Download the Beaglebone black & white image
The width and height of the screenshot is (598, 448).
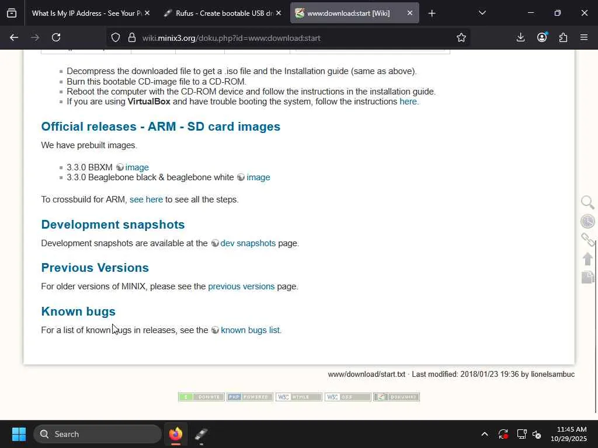(258, 177)
